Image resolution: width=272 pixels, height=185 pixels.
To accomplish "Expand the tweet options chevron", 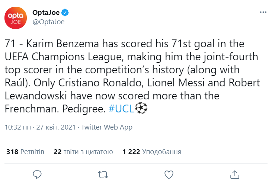I will click(x=263, y=12).
